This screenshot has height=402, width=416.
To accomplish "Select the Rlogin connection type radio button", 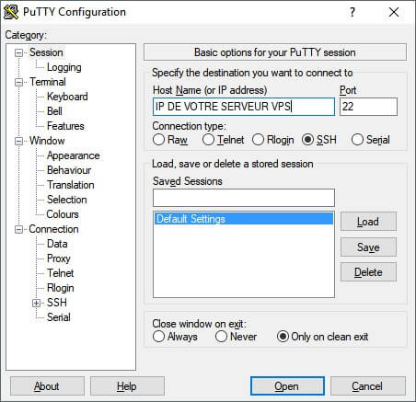I will [x=258, y=140].
